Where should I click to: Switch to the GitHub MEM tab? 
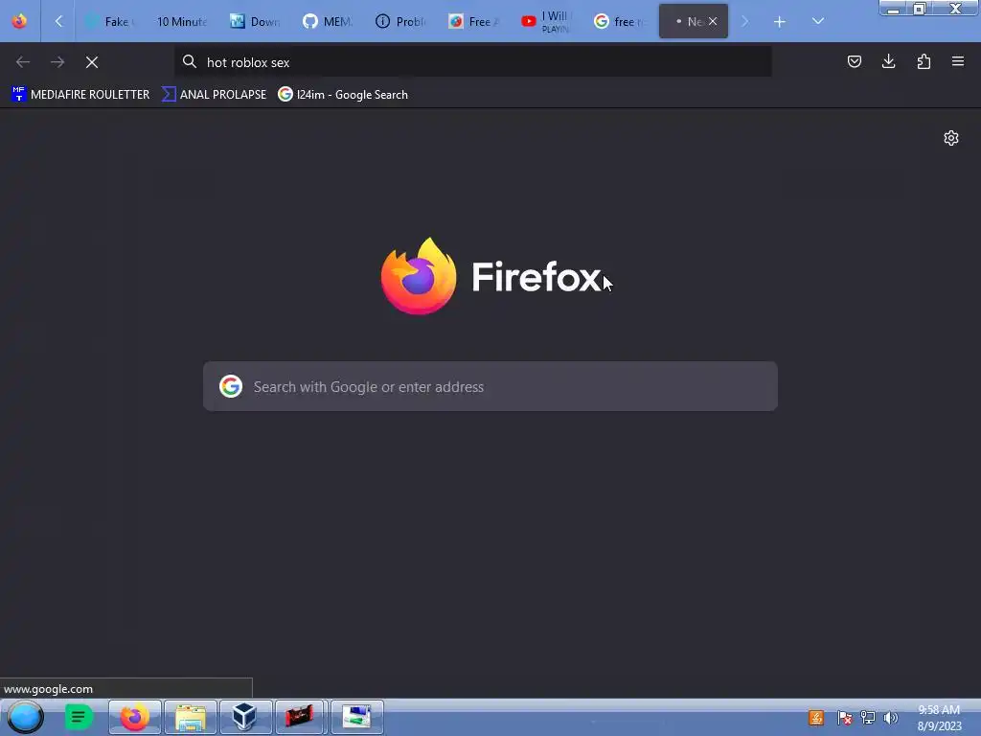328,21
